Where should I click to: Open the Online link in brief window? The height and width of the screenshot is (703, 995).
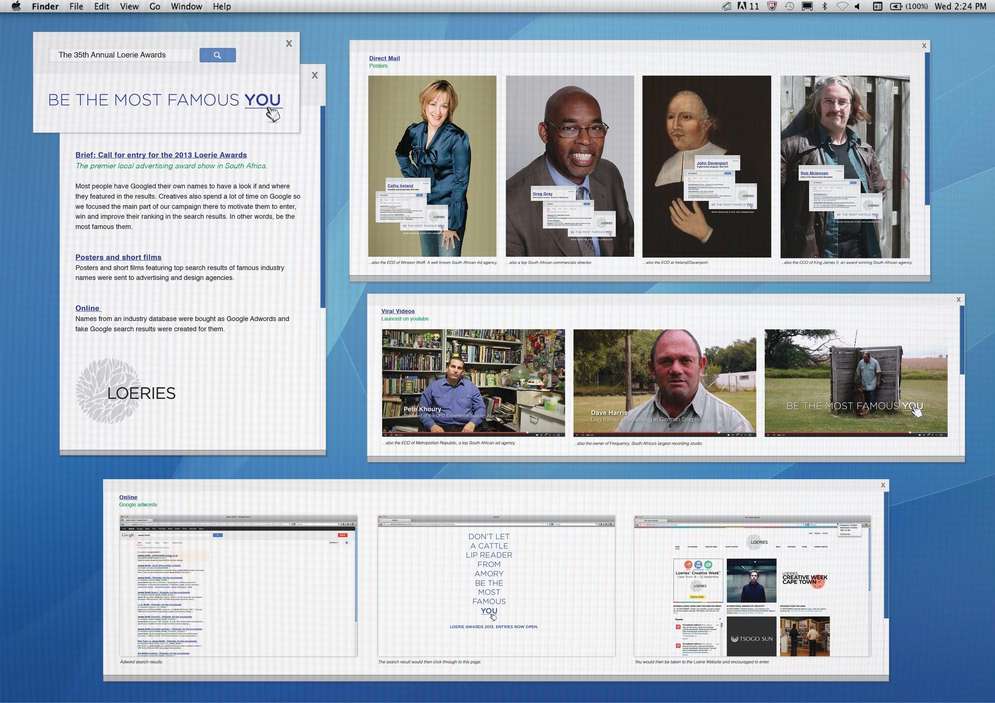point(88,308)
